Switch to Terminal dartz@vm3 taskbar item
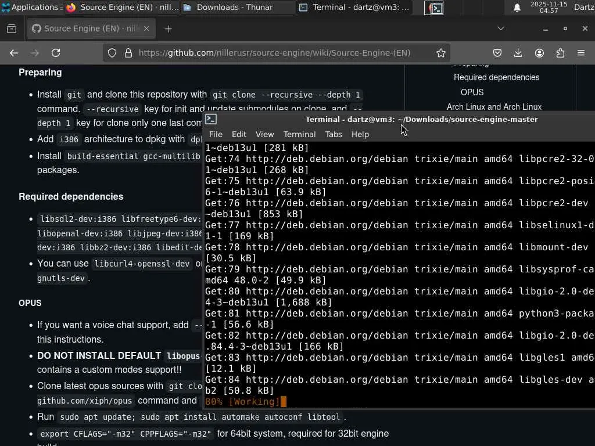Viewport: 595px width, 446px height. pos(354,7)
